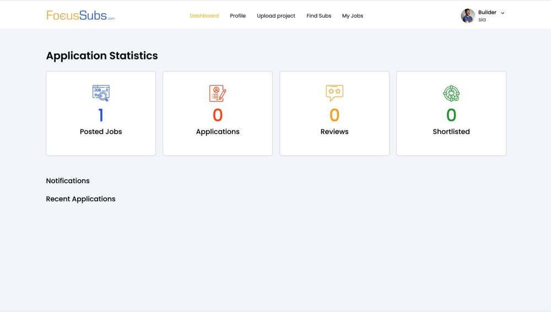This screenshot has width=551, height=312.
Task: Click the Shortlisted green target icon
Action: coord(451,93)
